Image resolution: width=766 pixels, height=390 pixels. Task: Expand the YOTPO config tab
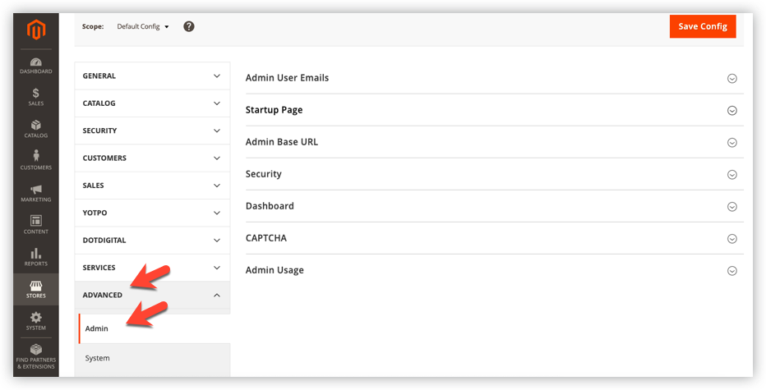pyautogui.click(x=152, y=213)
